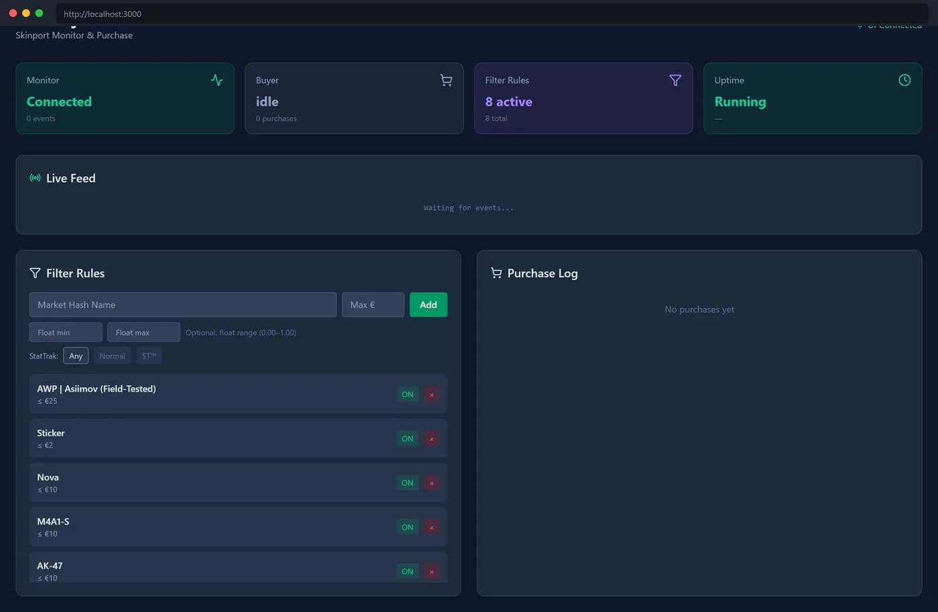The width and height of the screenshot is (938, 612).
Task: Click the Monitor Connected status text
Action: 59,102
